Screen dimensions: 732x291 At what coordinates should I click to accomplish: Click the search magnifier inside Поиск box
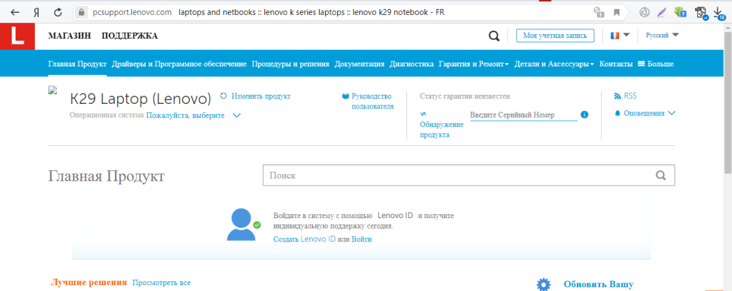coord(660,176)
